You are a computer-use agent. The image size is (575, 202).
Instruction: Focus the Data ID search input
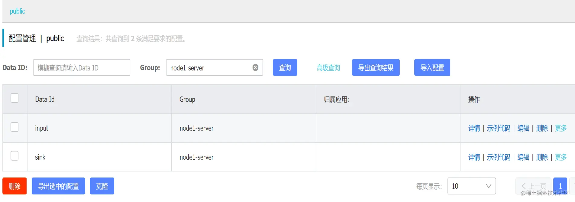pos(82,67)
